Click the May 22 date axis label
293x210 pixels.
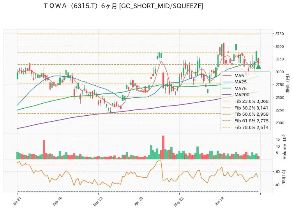click(x=178, y=201)
